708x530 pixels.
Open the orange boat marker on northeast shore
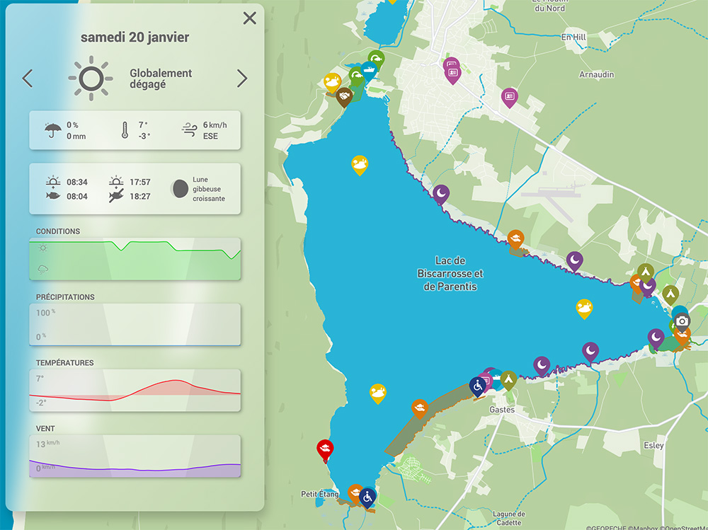pos(515,238)
